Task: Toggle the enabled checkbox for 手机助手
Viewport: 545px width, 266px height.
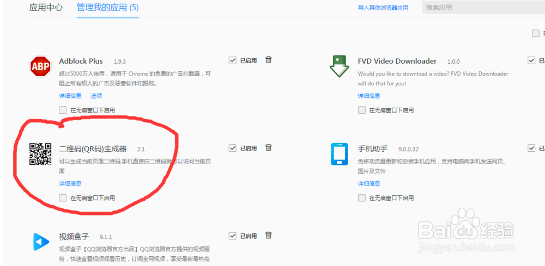Action: click(x=531, y=148)
